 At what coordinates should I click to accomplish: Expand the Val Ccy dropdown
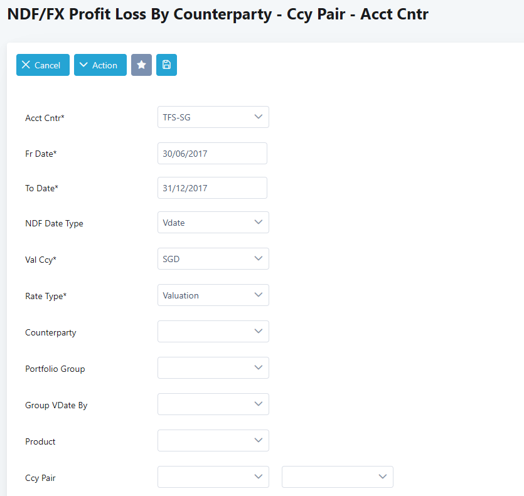tap(213, 259)
